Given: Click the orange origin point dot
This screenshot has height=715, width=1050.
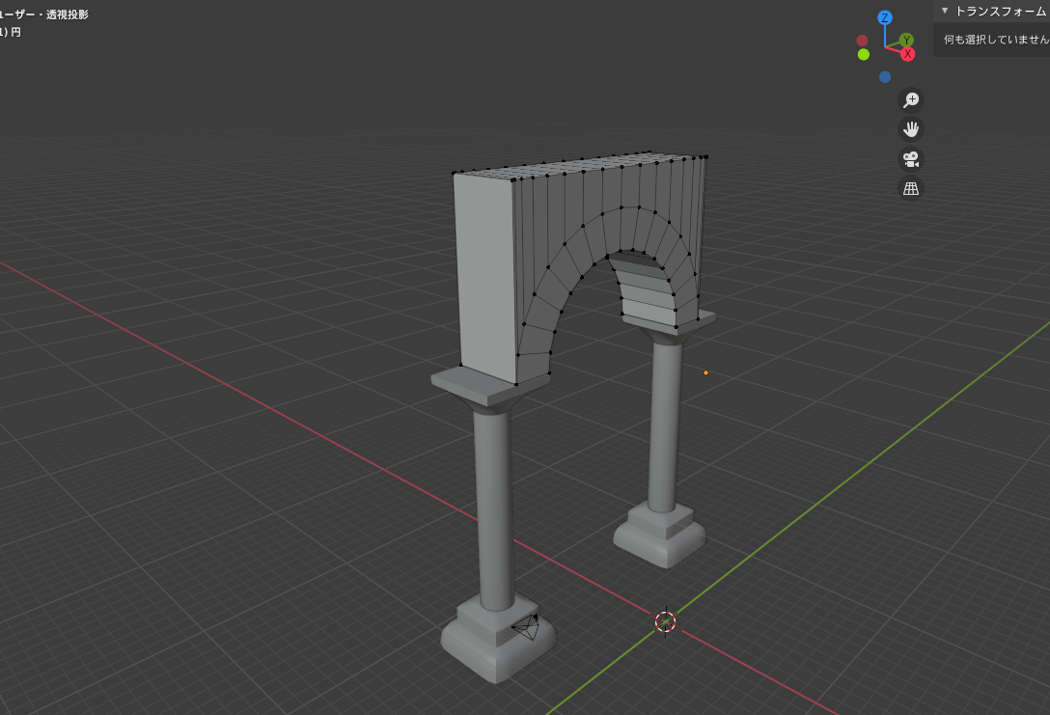Looking at the screenshot, I should pos(705,372).
